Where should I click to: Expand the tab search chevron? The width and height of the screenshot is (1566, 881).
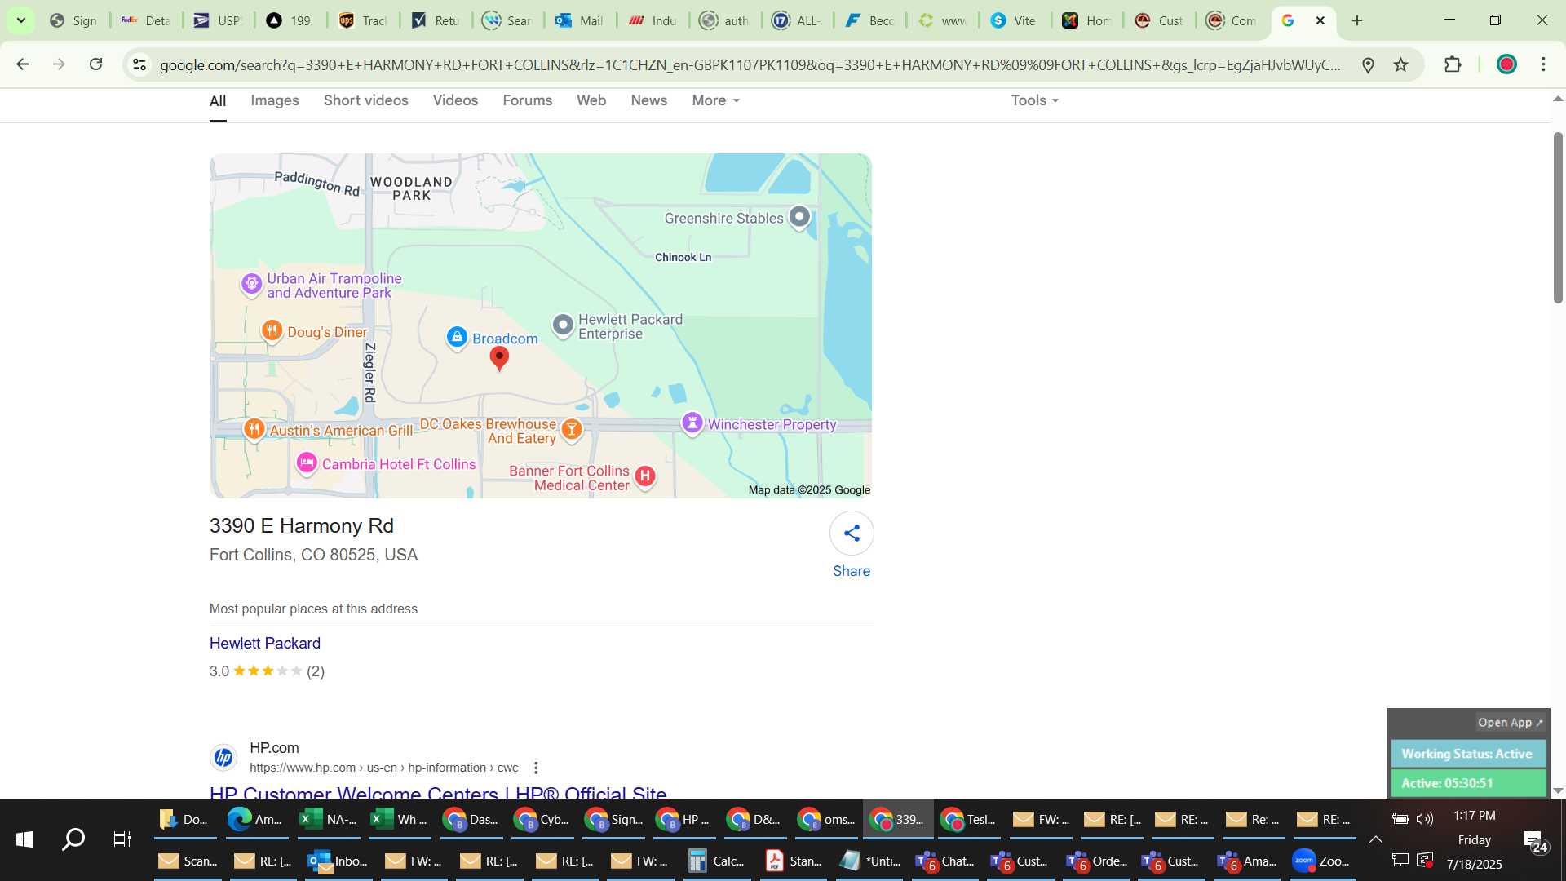pos(21,20)
